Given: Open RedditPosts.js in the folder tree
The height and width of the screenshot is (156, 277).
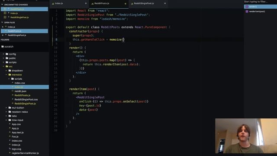Looking at the screenshot, I should (23, 95).
